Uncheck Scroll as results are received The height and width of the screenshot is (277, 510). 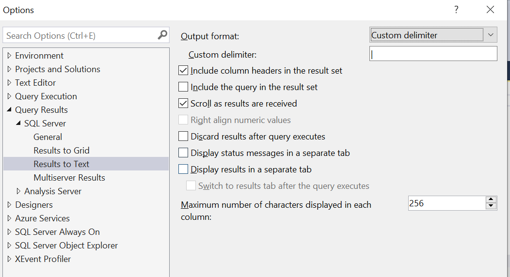183,104
